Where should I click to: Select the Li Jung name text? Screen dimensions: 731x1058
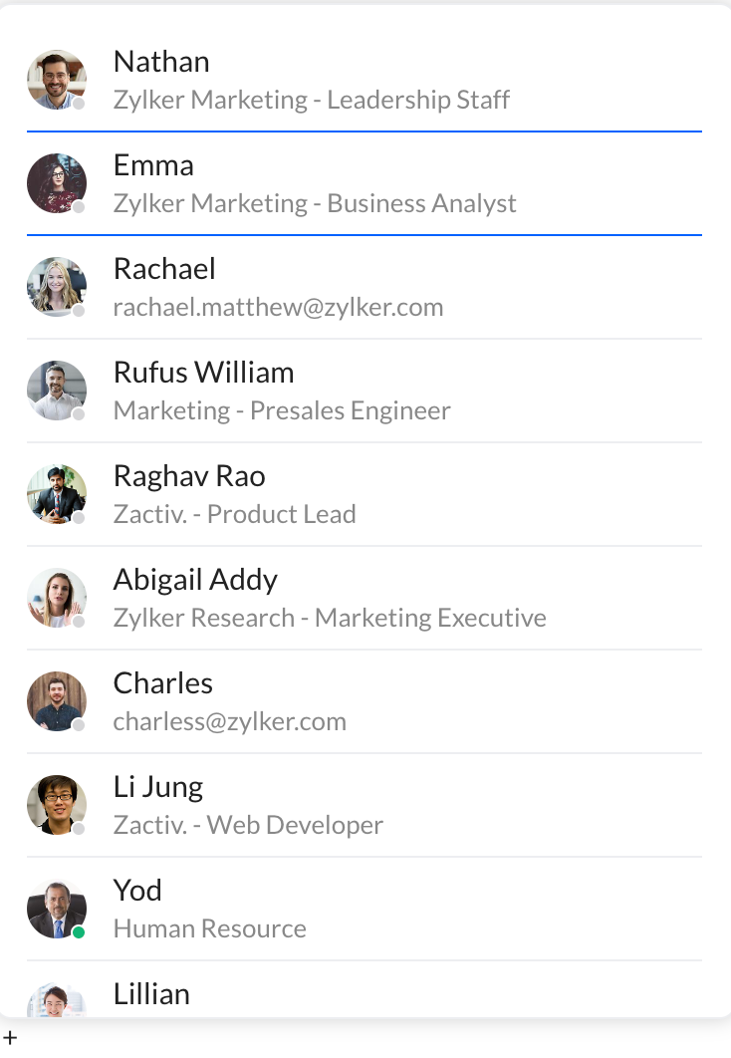pos(158,787)
